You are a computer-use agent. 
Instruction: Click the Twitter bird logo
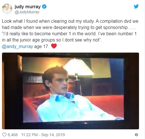136,7
